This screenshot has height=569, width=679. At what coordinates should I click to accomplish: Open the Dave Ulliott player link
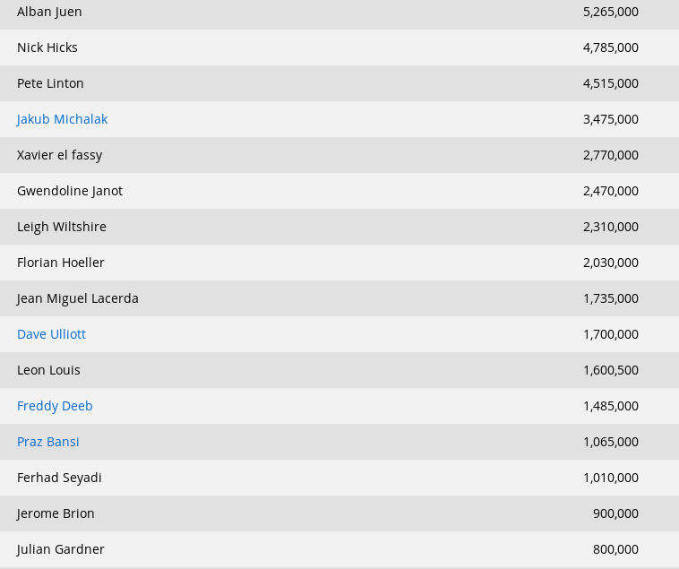51,334
